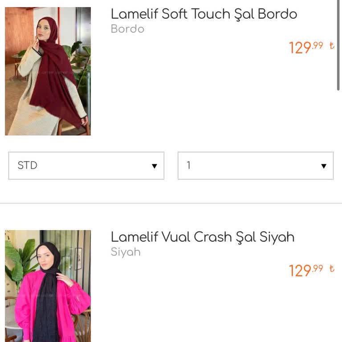
Task: Click the 129 price of the Siyah shawl
Action: click(300, 271)
